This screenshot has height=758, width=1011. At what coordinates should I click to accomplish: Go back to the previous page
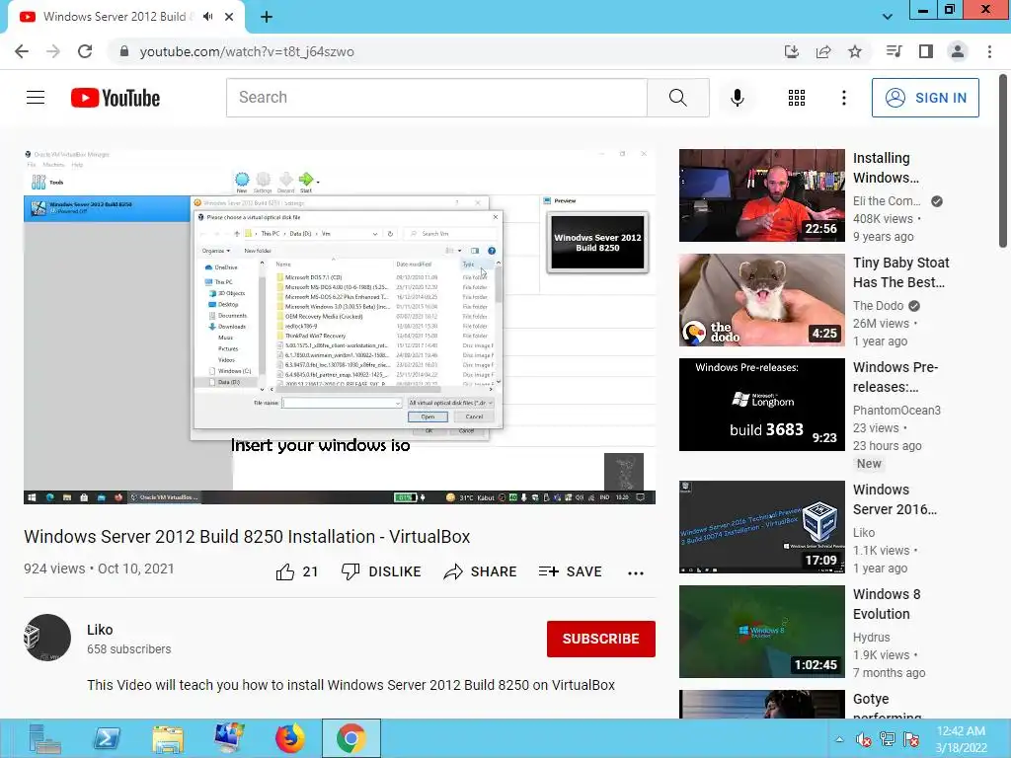(22, 51)
